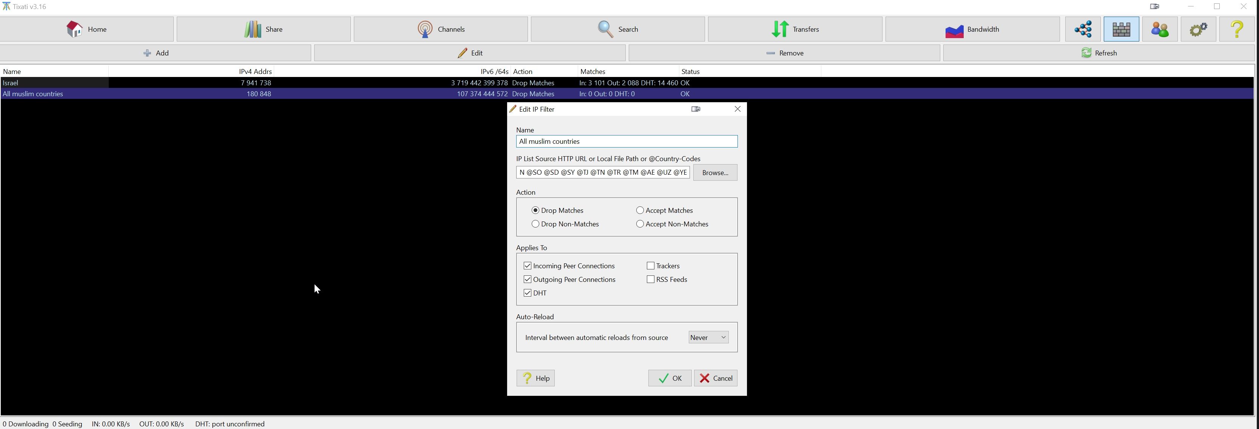
Task: Click the 180 848 IPv4 address count
Action: tap(259, 94)
